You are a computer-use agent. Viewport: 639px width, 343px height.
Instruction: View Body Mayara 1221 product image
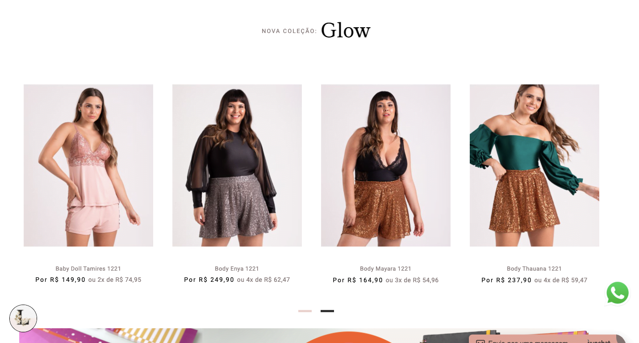386,165
